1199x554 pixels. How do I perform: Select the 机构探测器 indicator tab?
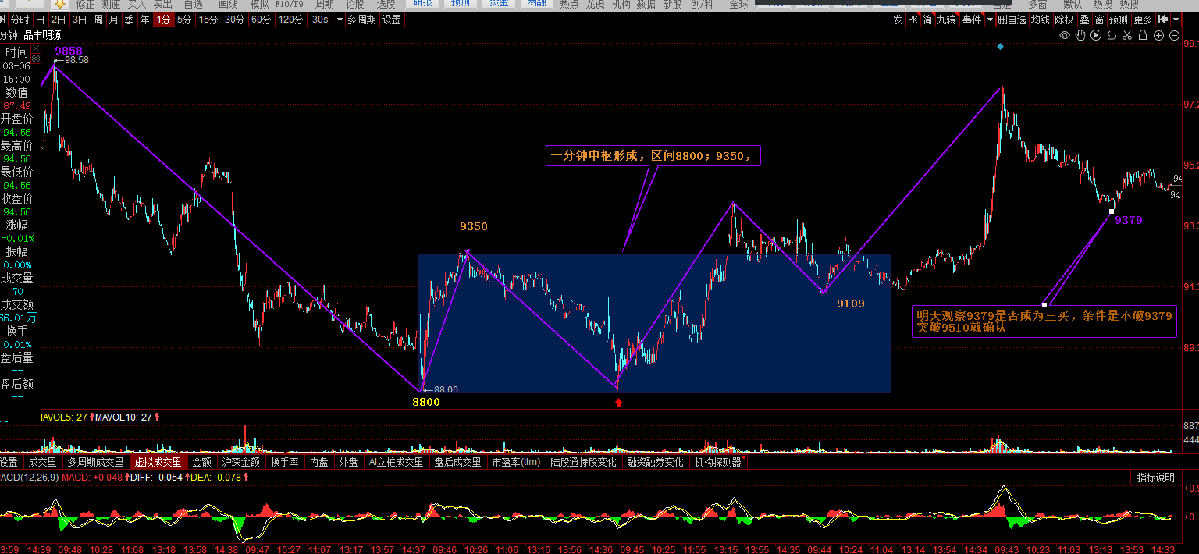[717, 462]
